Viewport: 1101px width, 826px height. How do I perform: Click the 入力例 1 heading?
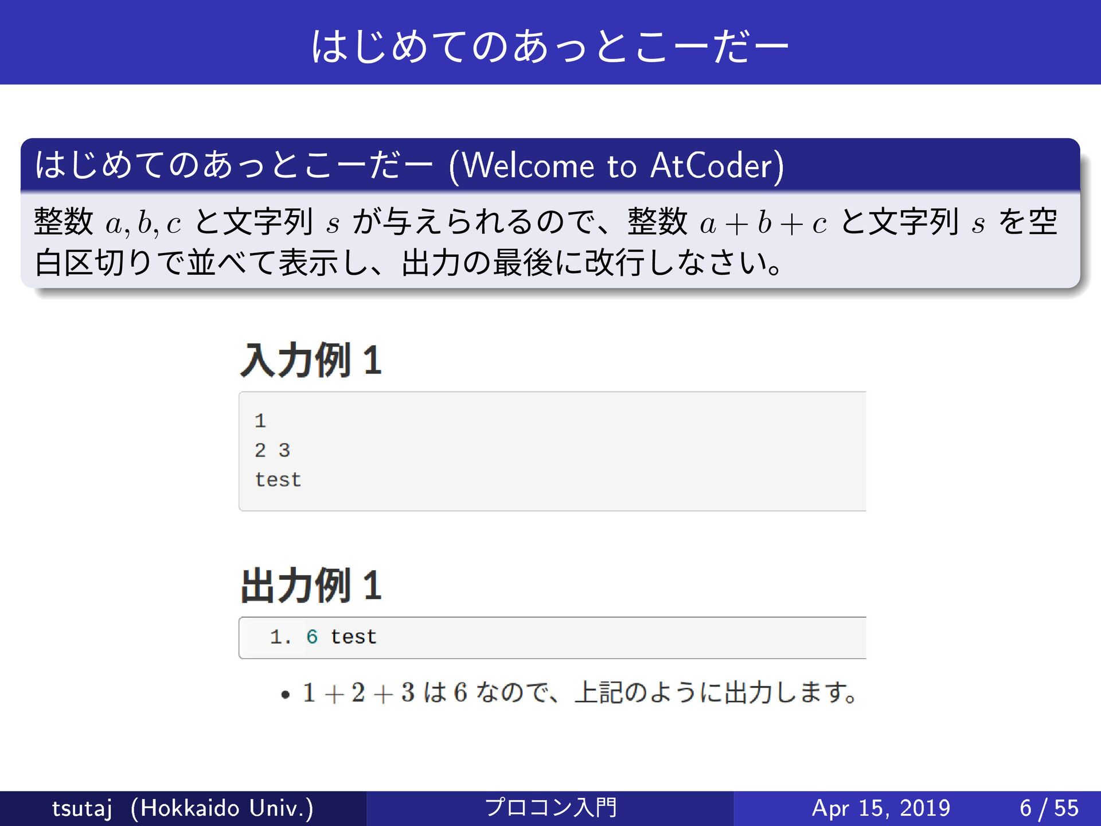tap(310, 360)
